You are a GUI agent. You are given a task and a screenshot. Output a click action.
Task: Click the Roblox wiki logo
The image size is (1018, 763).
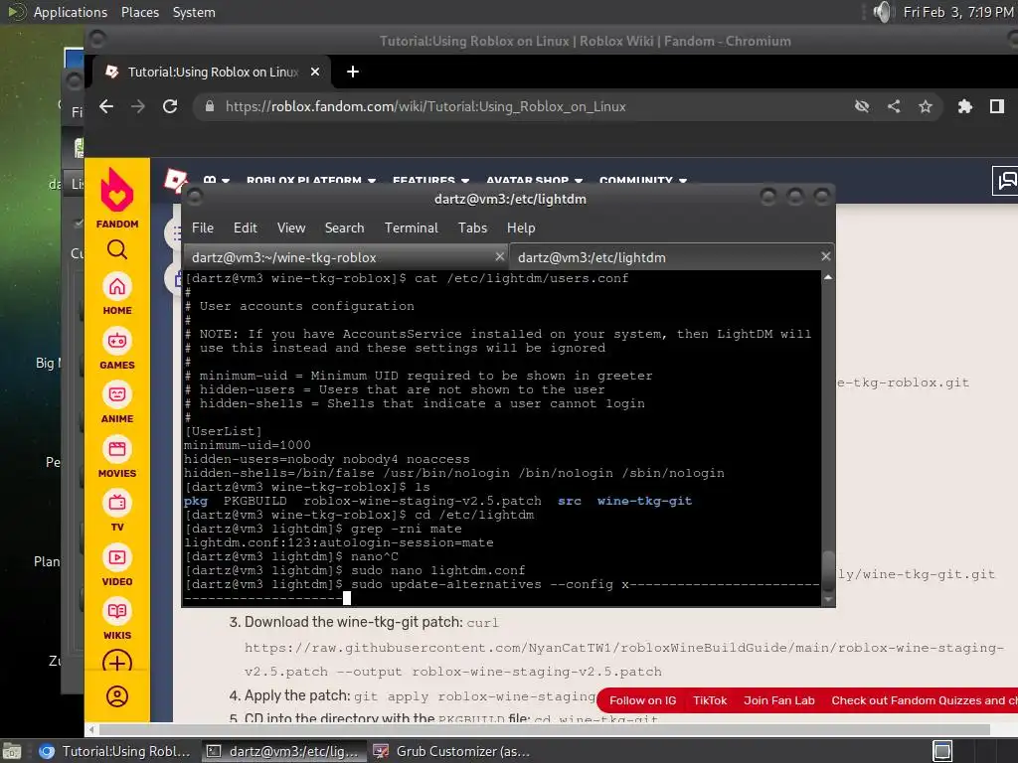176,180
